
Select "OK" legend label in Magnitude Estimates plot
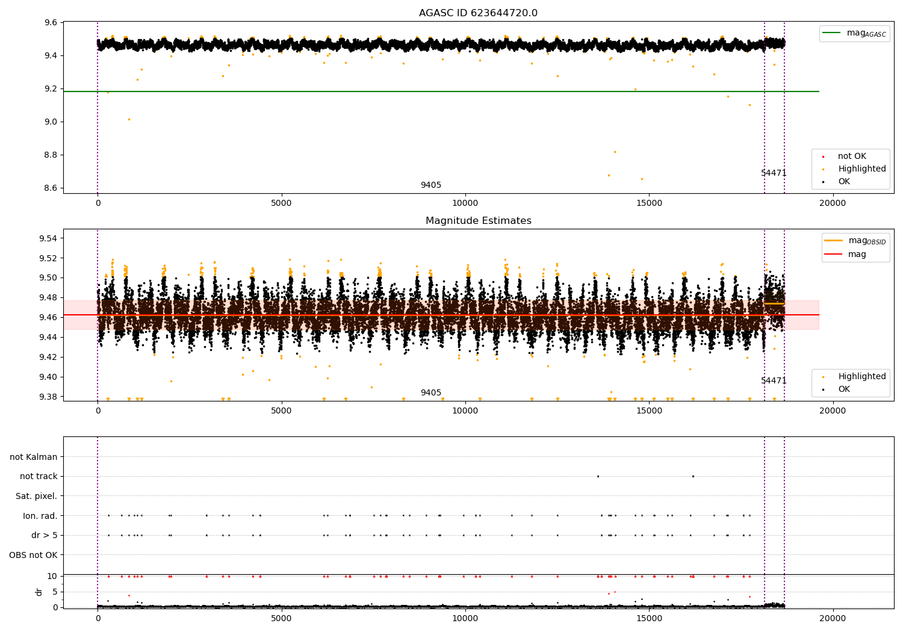(844, 389)
